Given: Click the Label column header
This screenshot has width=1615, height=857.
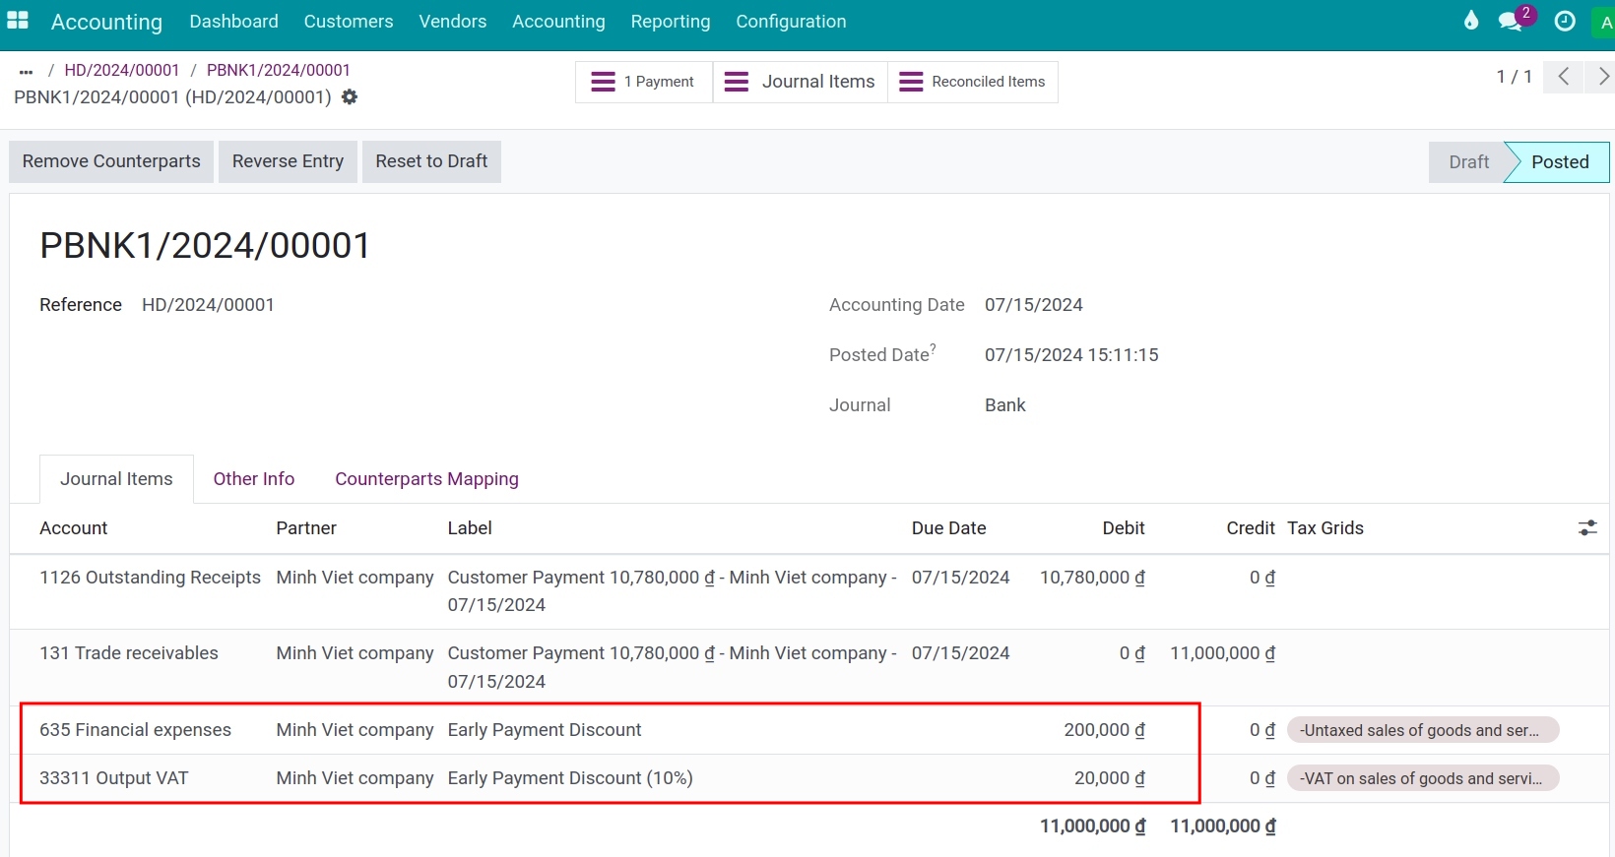Looking at the screenshot, I should tap(470, 528).
